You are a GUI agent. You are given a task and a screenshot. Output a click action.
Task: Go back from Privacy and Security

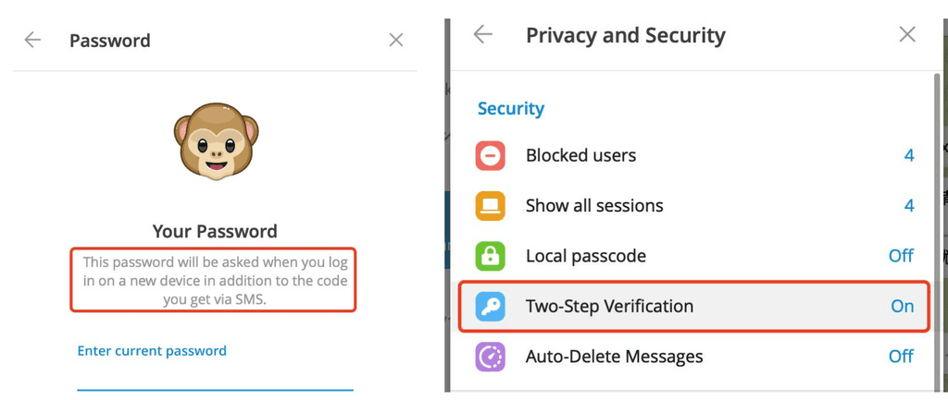pyautogui.click(x=482, y=34)
